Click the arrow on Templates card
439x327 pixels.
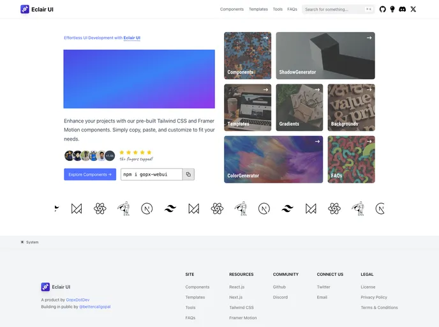click(265, 89)
